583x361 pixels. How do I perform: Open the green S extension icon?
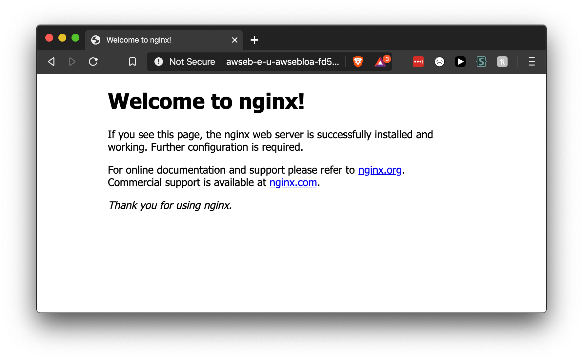tap(481, 62)
